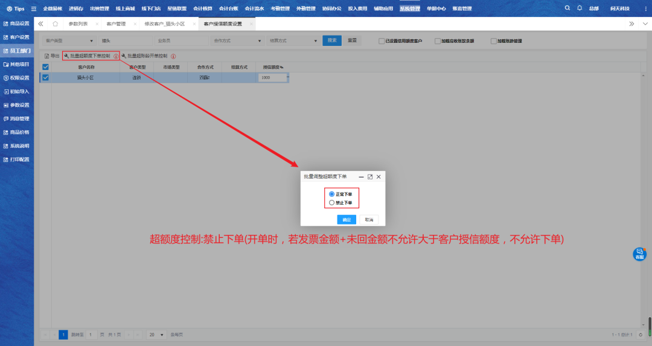Open the page size 20 dropdown
Screen dimensions: 652x346
(x=157, y=335)
